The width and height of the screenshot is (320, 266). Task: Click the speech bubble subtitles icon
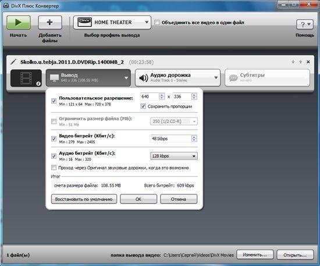[x=233, y=78]
